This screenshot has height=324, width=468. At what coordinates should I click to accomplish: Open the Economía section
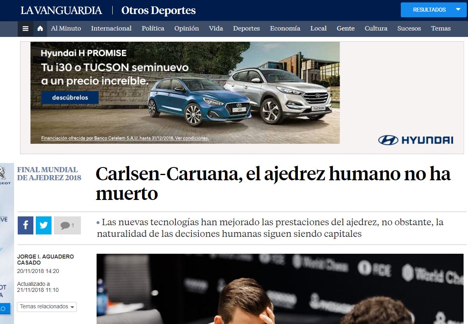[285, 28]
